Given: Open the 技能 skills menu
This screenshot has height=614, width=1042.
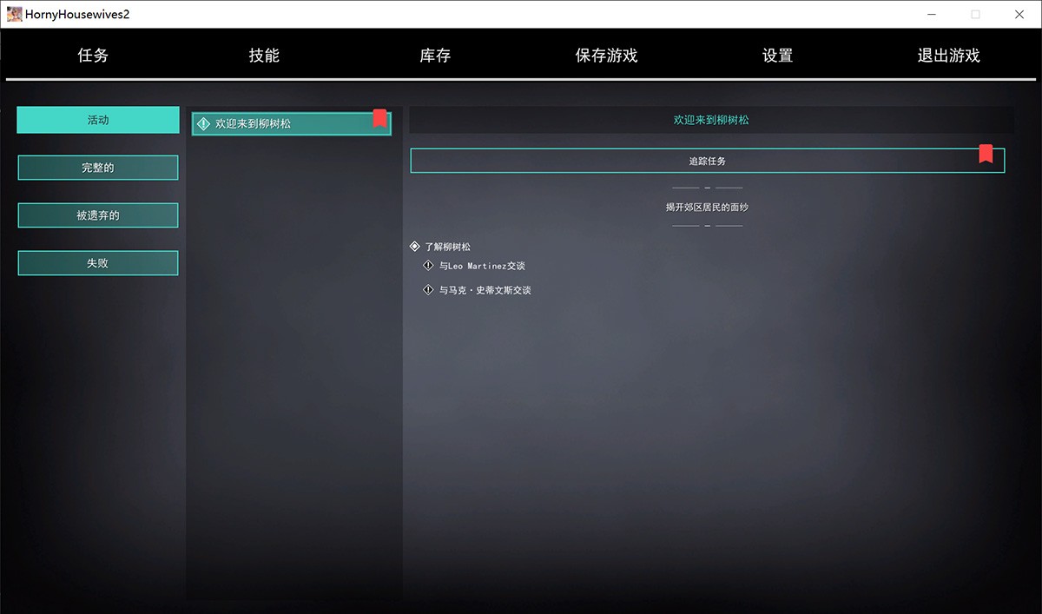Looking at the screenshot, I should coord(264,56).
